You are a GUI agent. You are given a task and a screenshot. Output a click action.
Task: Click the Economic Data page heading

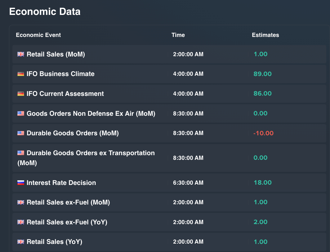pyautogui.click(x=45, y=11)
